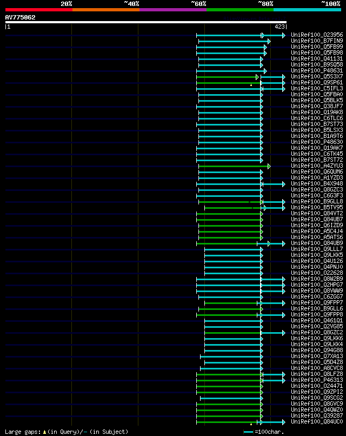Viewport: 346px width, 436px height.
Task: Select label UniRef100_Q6QUM6
Action: click(x=317, y=172)
